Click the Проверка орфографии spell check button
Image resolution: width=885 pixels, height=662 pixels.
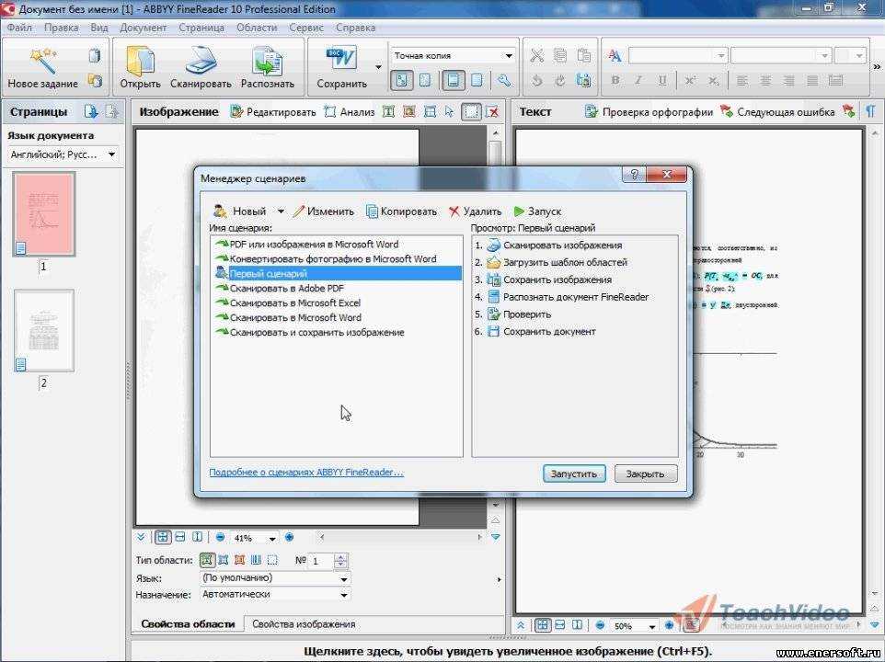(x=649, y=111)
